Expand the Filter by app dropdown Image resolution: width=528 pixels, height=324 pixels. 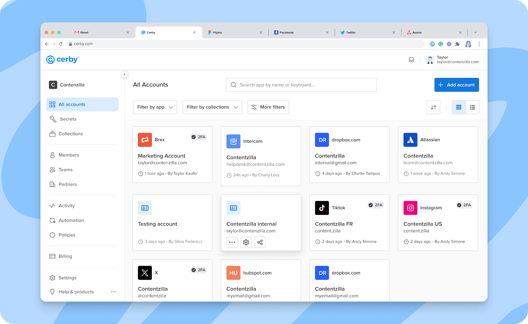155,107
